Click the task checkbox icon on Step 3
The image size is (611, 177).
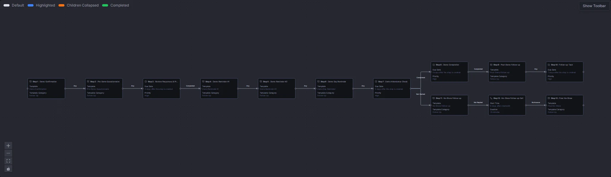coord(146,81)
